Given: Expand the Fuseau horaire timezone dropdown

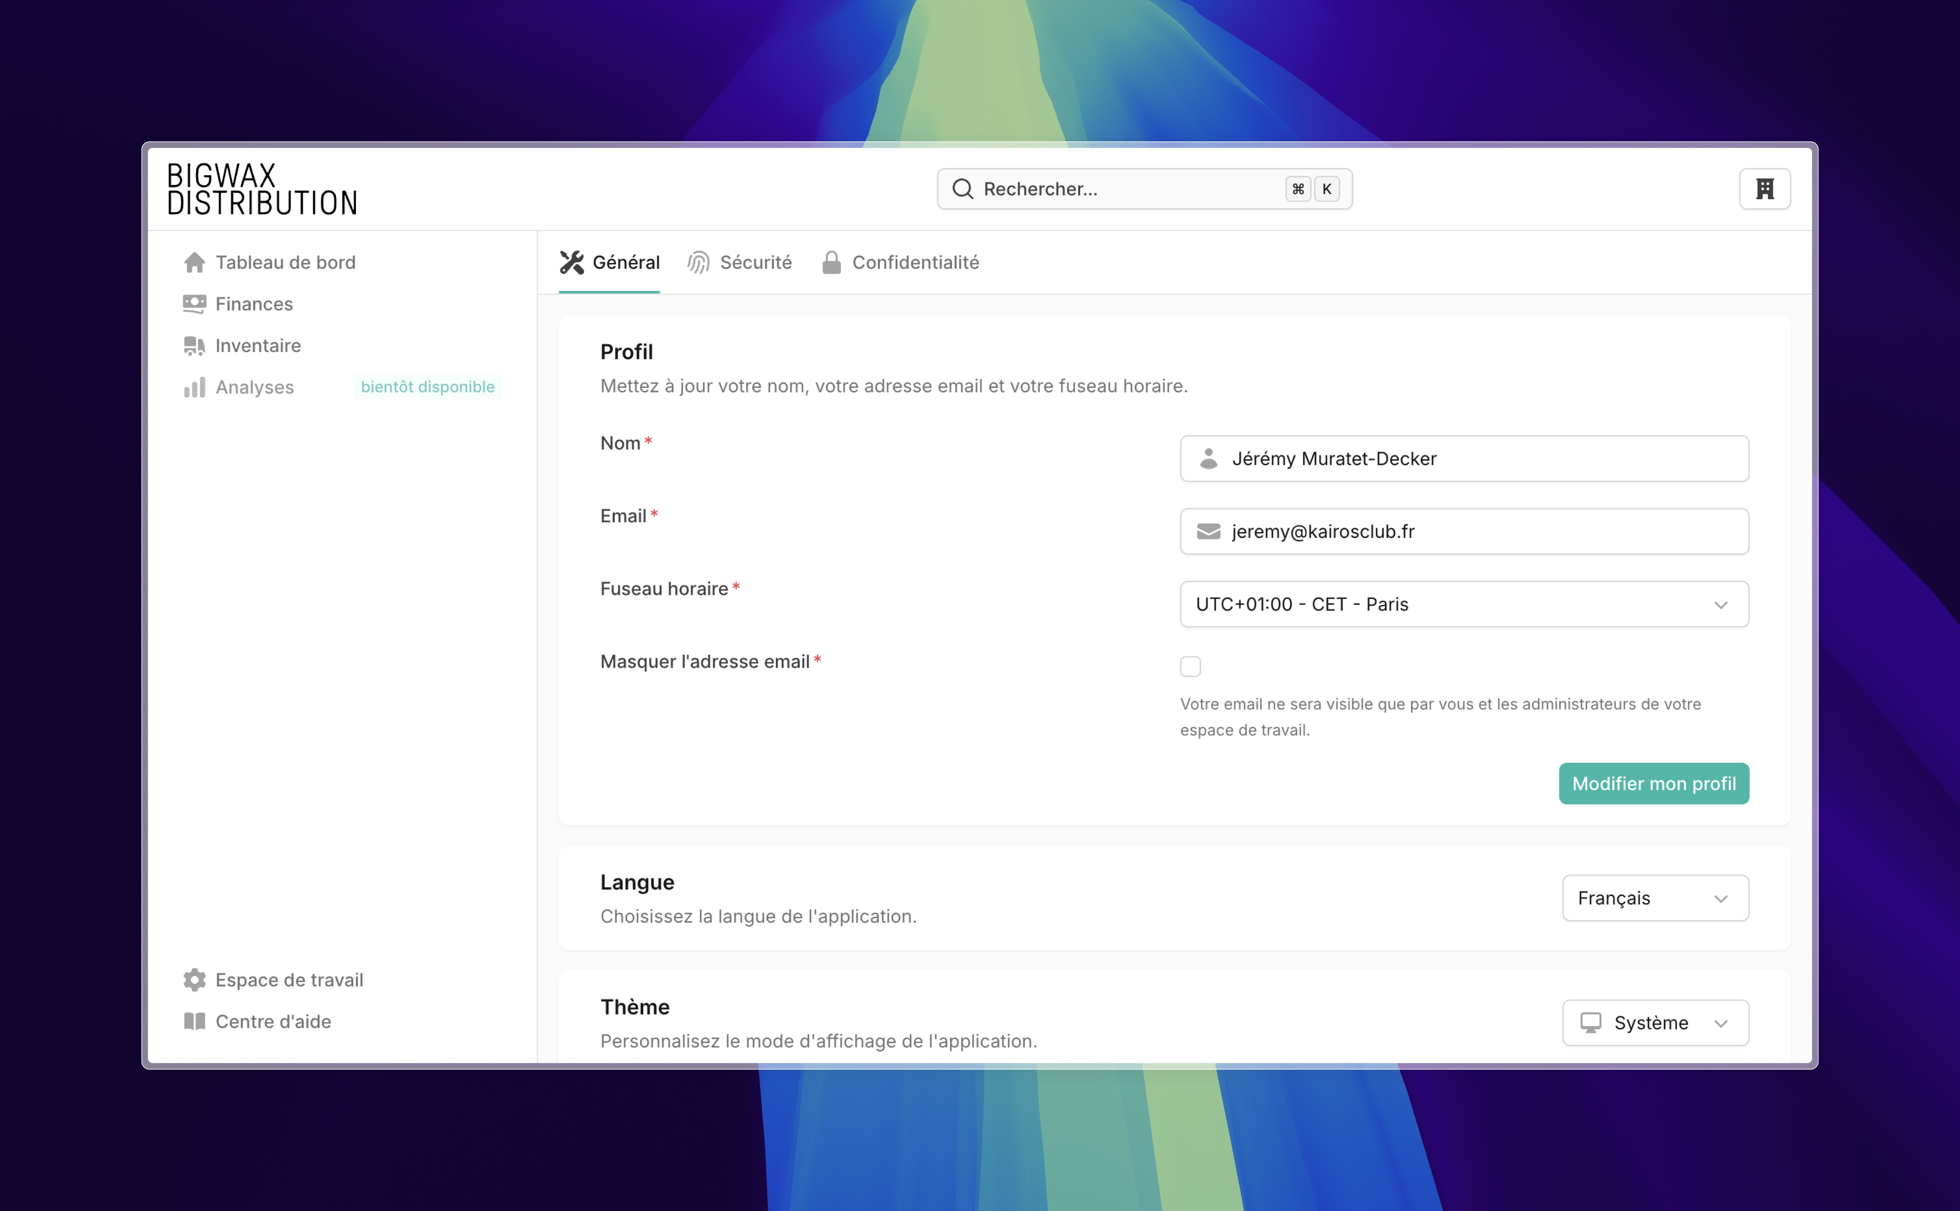Looking at the screenshot, I should point(1463,605).
